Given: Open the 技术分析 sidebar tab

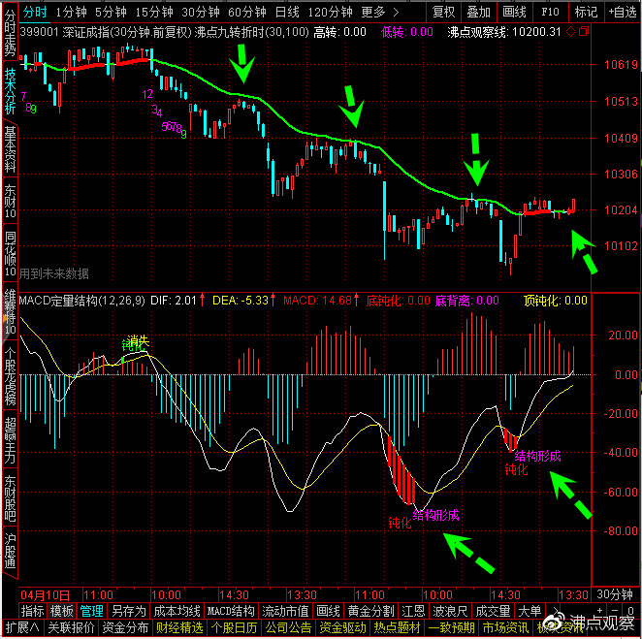Looking at the screenshot, I should [x=10, y=91].
